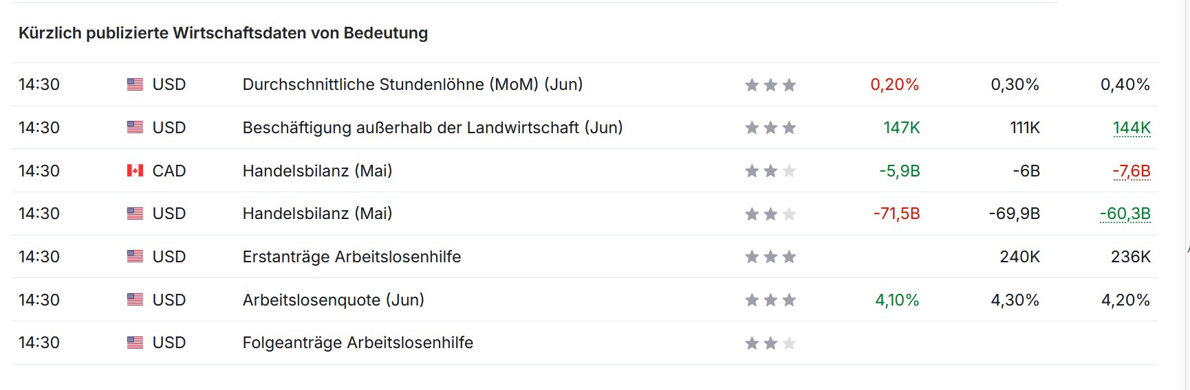Click the Canadian flag icon for CAD
The width and height of the screenshot is (1190, 390).
(135, 170)
